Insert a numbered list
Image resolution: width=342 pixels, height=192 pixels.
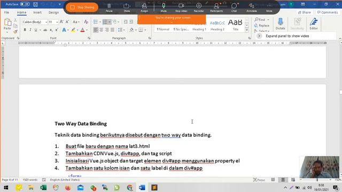click(x=105, y=22)
